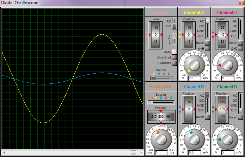245x157 pixels.
Task: Click the large blue pointer on Channel B dial
Action: point(191,132)
